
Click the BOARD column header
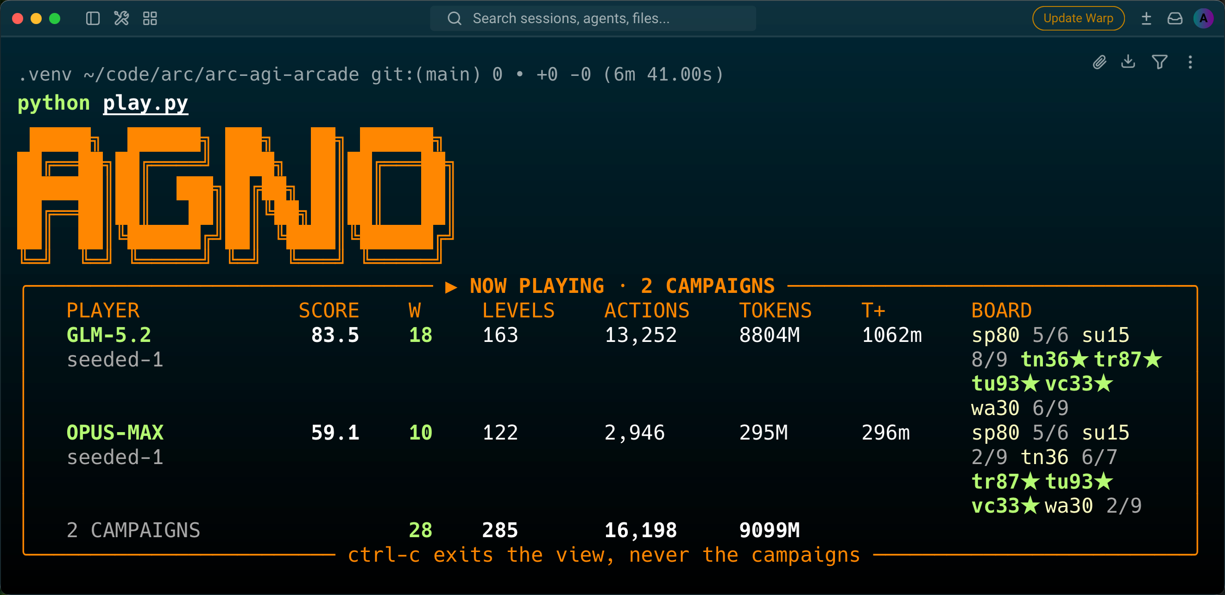point(1002,310)
